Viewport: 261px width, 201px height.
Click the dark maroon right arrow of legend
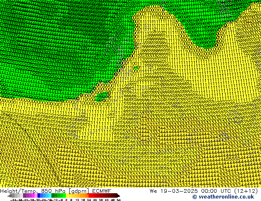point(119,196)
